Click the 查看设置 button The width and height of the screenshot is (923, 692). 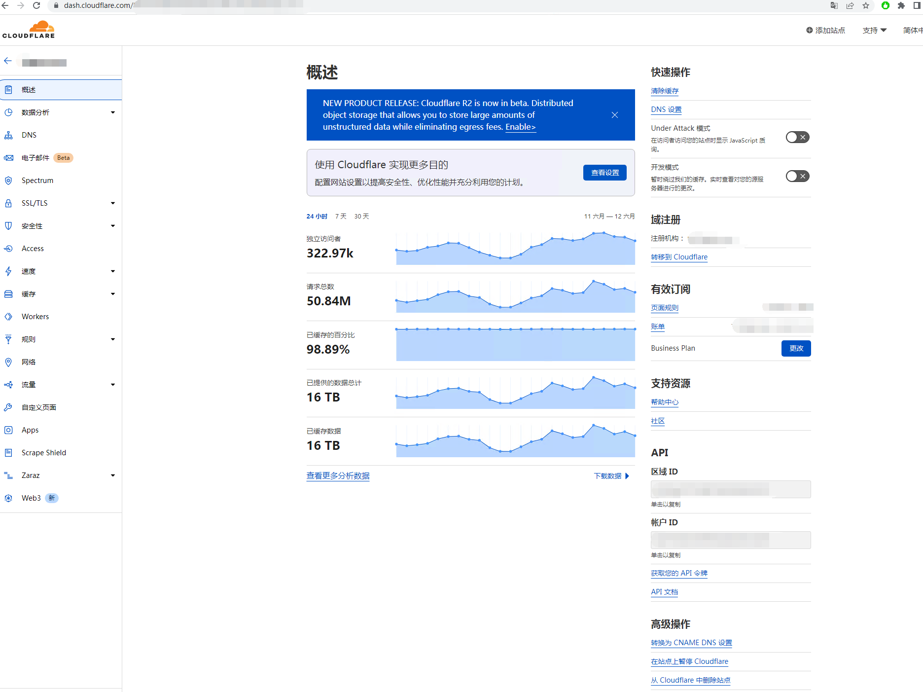[604, 173]
